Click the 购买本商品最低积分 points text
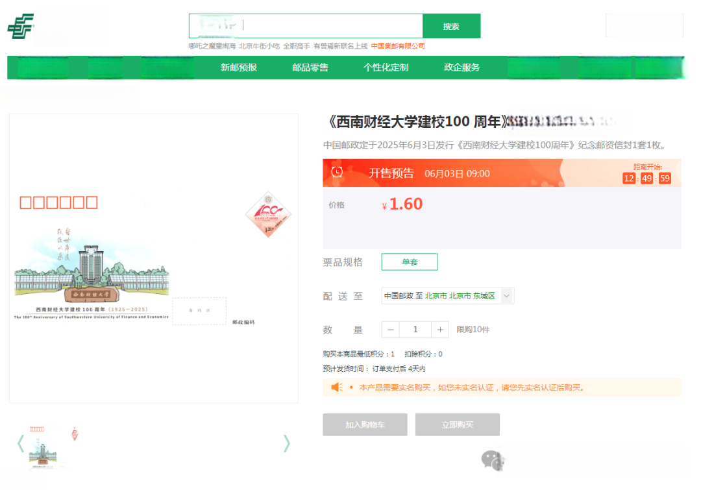This screenshot has width=701, height=490. [x=358, y=354]
